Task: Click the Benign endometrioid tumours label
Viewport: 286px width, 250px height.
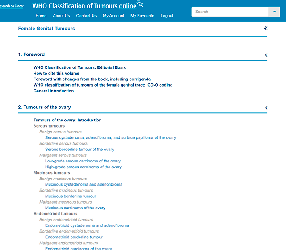Action: click(x=66, y=220)
